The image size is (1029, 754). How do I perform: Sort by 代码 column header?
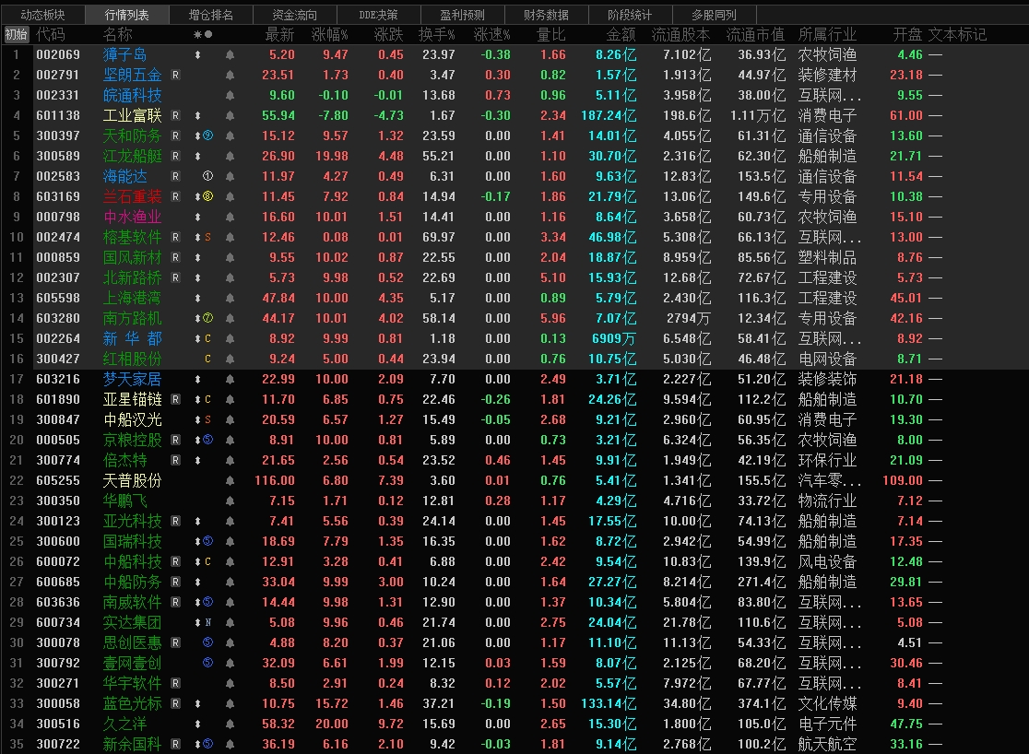point(51,34)
